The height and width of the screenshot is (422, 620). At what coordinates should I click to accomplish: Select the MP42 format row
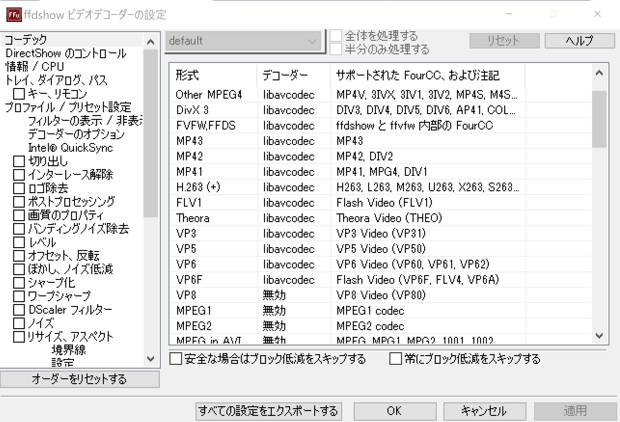[380, 157]
